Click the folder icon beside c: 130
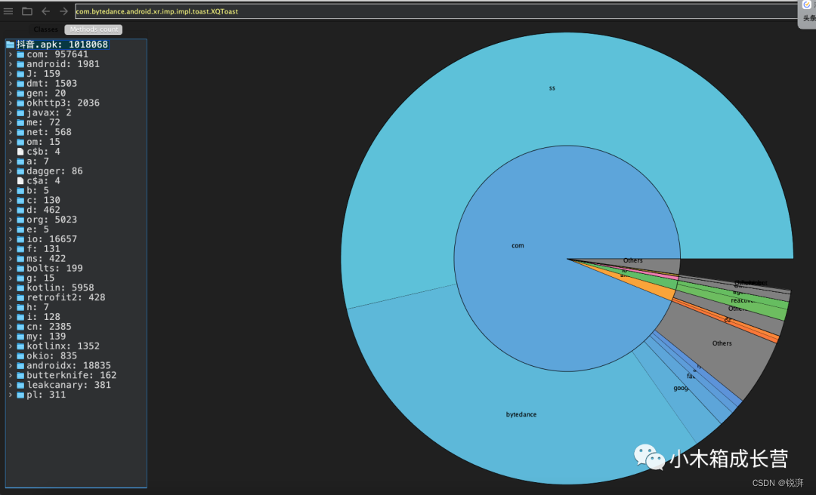 pyautogui.click(x=20, y=200)
